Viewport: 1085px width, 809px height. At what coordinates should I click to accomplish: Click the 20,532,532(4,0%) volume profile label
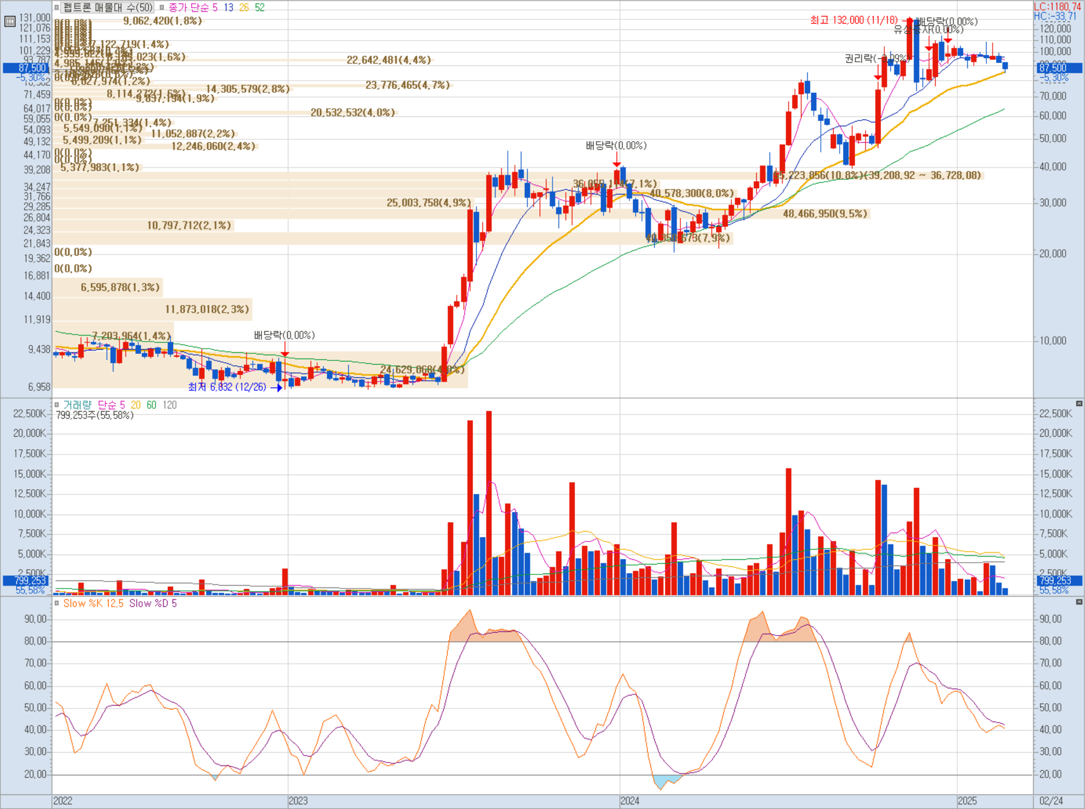[x=353, y=112]
